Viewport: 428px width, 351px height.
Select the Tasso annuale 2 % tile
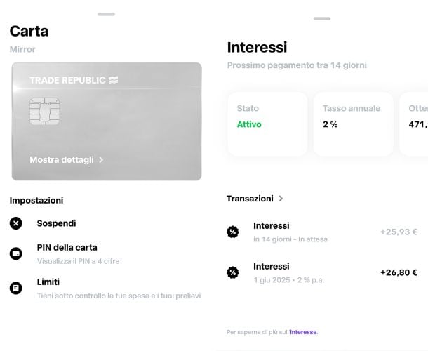[353, 124]
